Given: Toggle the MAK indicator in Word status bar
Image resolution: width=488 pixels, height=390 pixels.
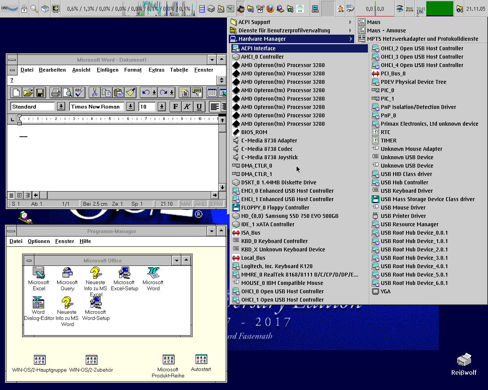Looking at the screenshot, I should [x=186, y=204].
